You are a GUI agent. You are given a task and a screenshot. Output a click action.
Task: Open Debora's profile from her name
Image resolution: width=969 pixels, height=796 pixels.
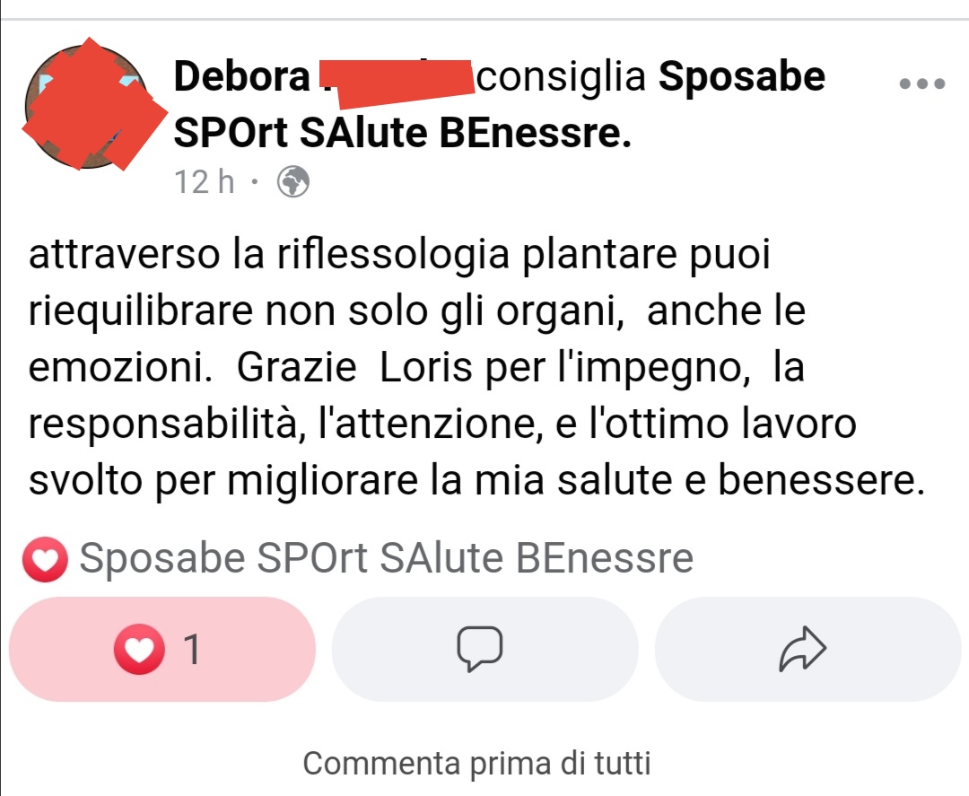(241, 76)
